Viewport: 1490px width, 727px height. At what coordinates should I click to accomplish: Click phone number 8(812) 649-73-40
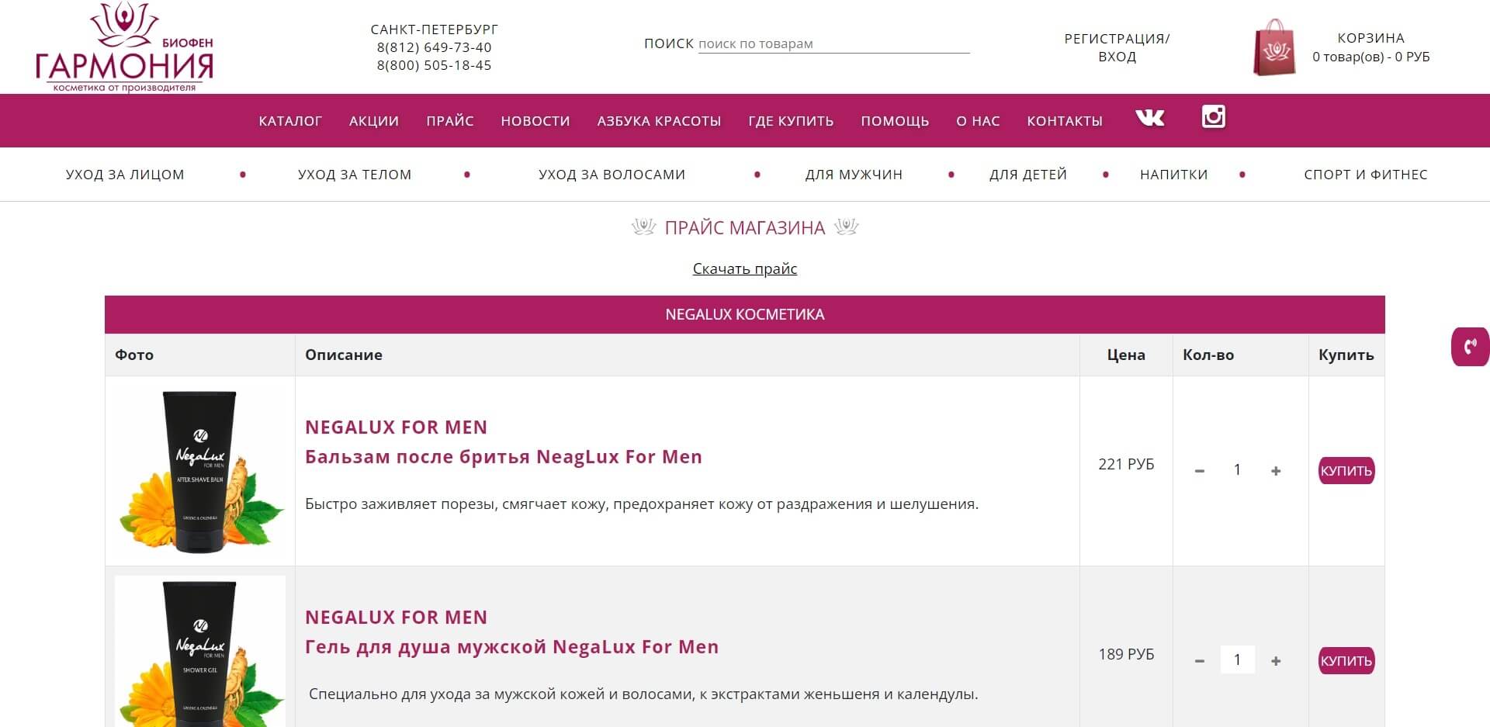pos(434,47)
